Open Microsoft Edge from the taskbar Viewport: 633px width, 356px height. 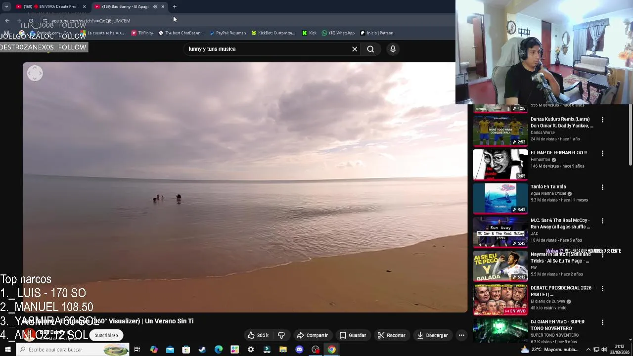pyautogui.click(x=219, y=350)
